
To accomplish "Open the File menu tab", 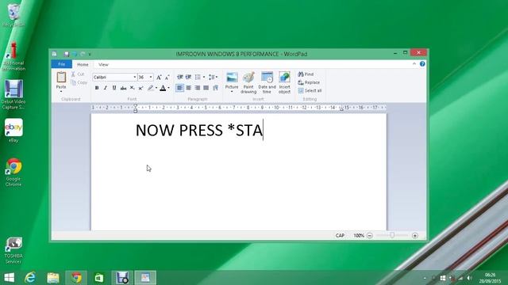I will [x=62, y=64].
